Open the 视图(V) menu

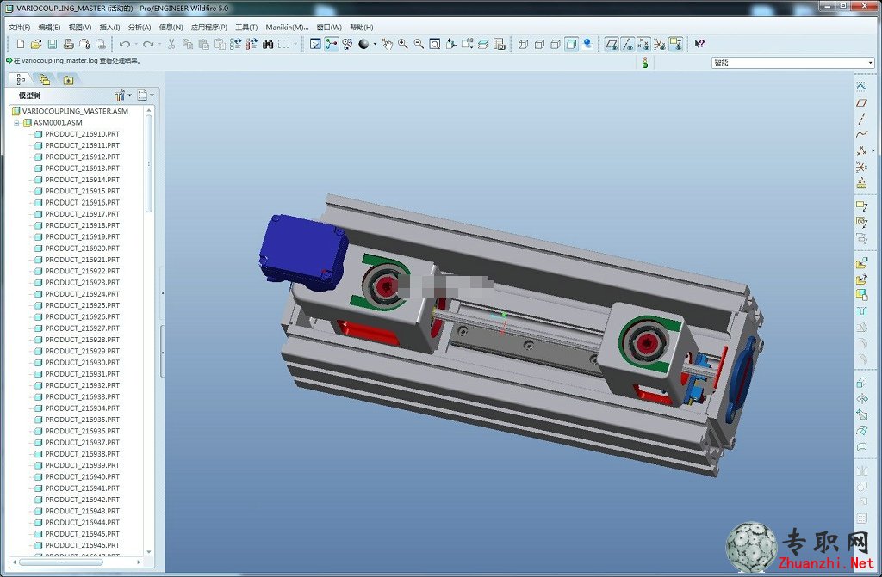tap(80, 27)
